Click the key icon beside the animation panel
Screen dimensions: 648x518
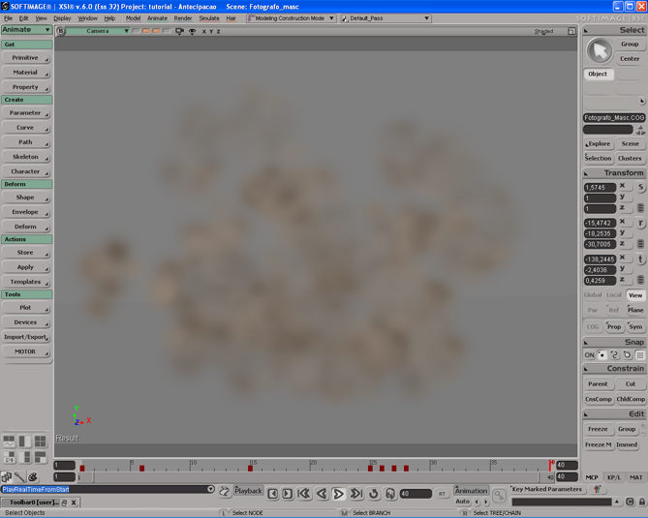click(x=498, y=495)
